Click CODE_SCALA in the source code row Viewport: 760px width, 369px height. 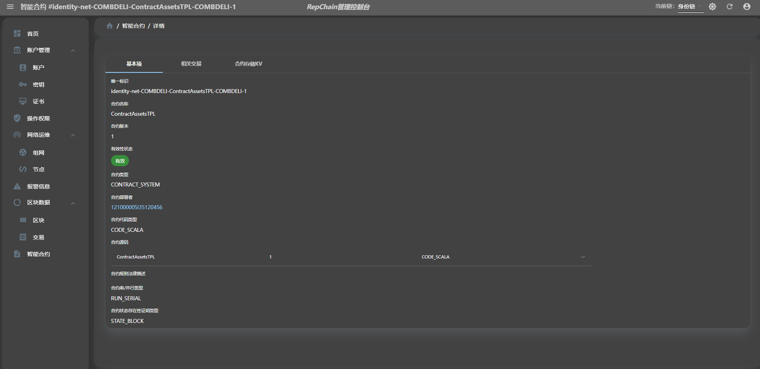click(435, 257)
